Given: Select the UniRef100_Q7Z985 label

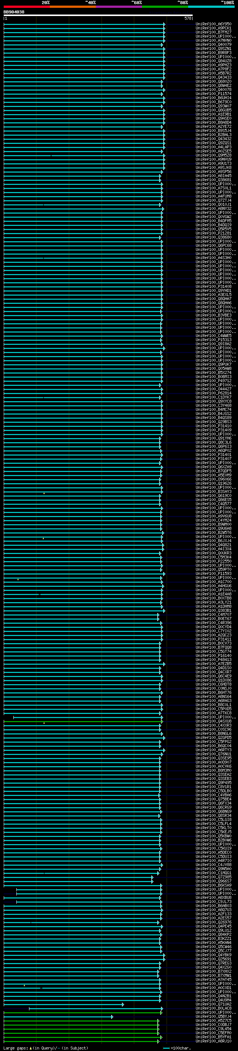Looking at the screenshot, I should [x=213, y=877].
